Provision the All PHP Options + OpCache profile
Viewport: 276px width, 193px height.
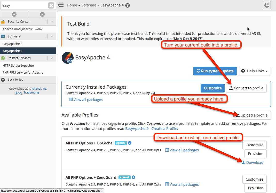tap(255, 154)
